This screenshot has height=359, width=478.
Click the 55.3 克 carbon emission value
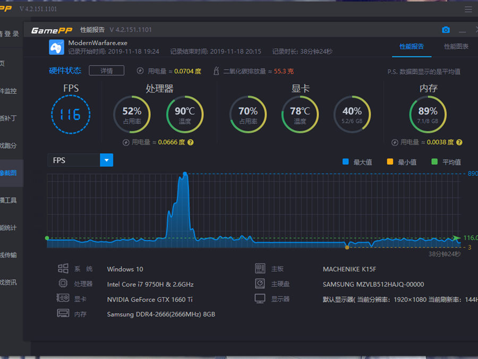pyautogui.click(x=284, y=71)
